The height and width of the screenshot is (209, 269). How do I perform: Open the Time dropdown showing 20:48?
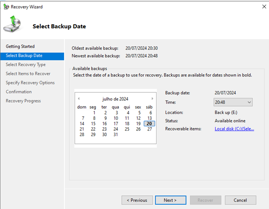pos(233,102)
